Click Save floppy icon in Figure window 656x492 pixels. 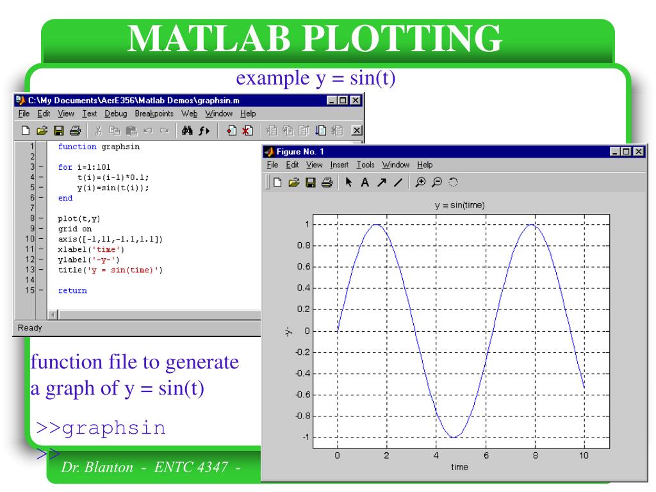point(311,183)
